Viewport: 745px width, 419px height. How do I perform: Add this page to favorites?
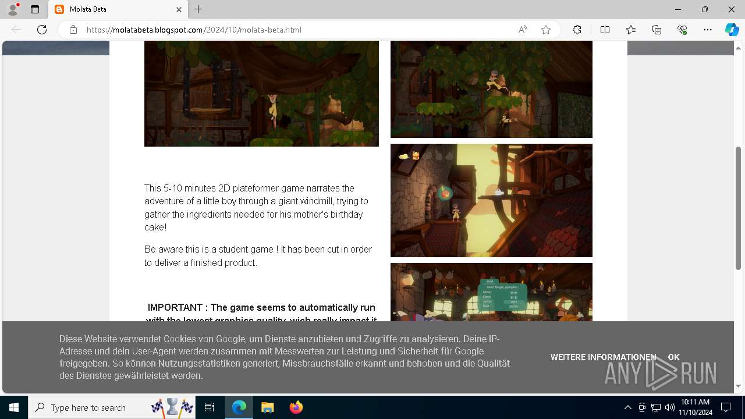coord(546,30)
